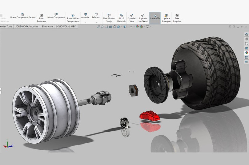Open View Orientation dropdown arrow
The height and width of the screenshot is (165, 249).
tap(122, 27)
